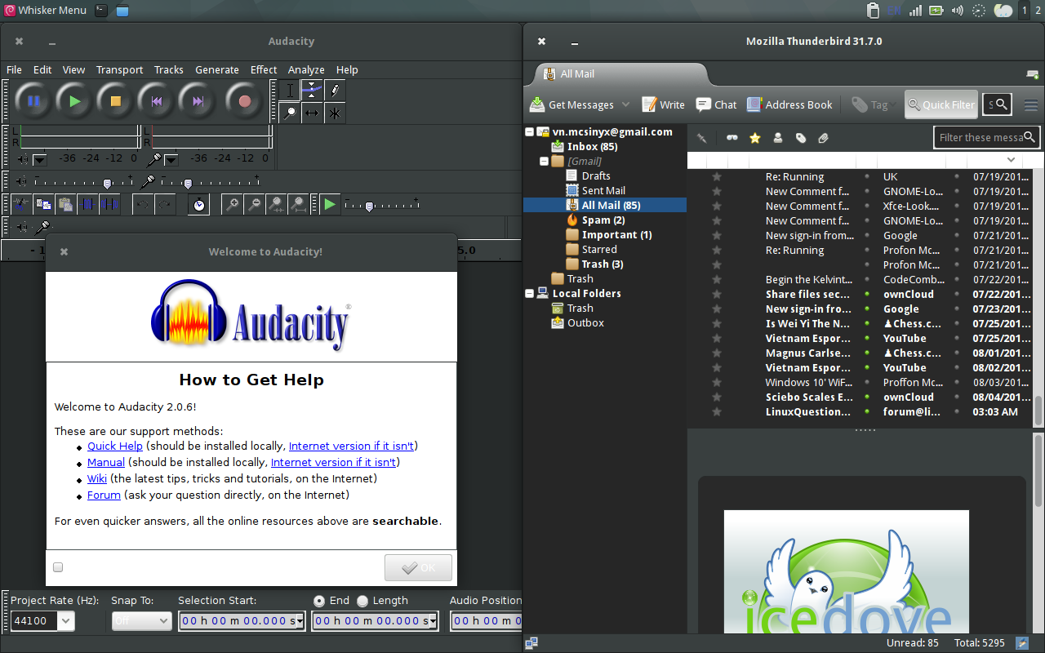Viewport: 1045px width, 653px height.
Task: Select the Spam (2) folder
Action: (603, 220)
